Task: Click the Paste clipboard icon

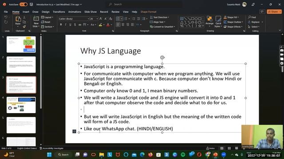Action: pos(18,19)
